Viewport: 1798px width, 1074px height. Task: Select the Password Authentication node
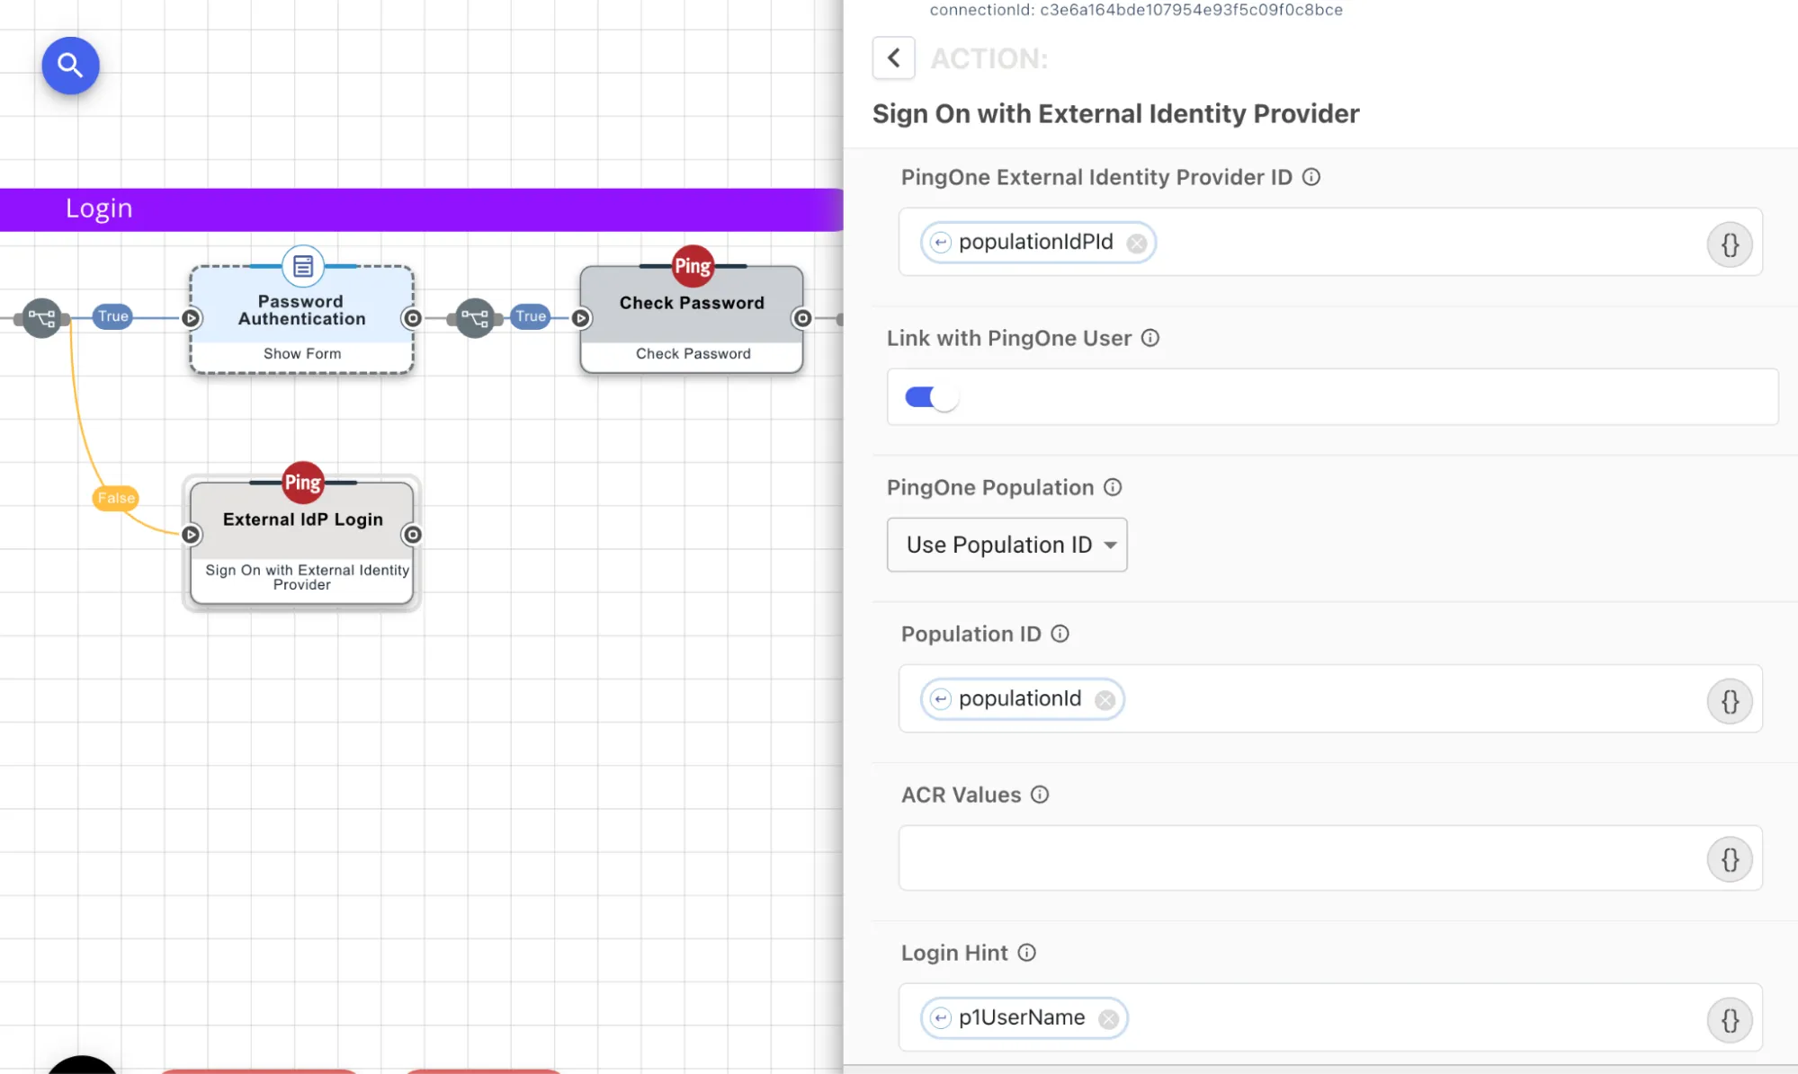[x=301, y=319]
